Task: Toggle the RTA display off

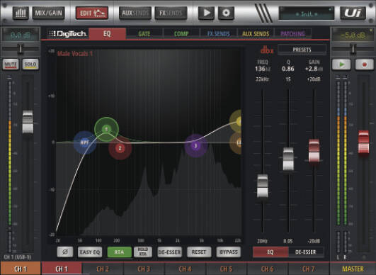Action: pos(119,252)
